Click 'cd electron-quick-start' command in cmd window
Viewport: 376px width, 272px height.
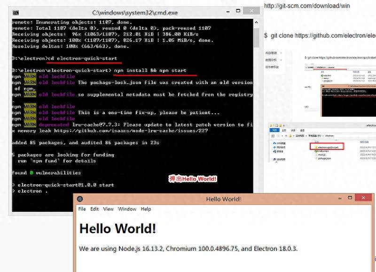tap(83, 58)
